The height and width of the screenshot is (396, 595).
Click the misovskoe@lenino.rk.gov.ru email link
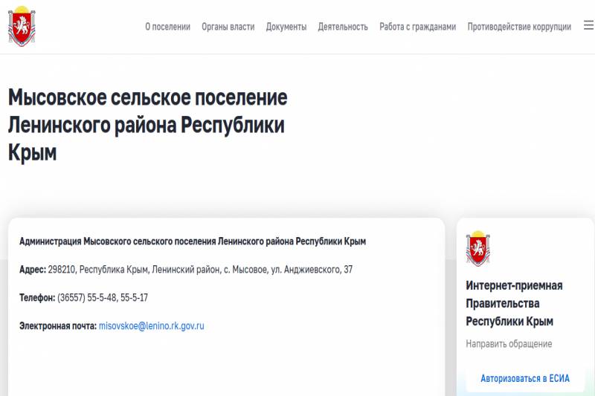click(151, 325)
